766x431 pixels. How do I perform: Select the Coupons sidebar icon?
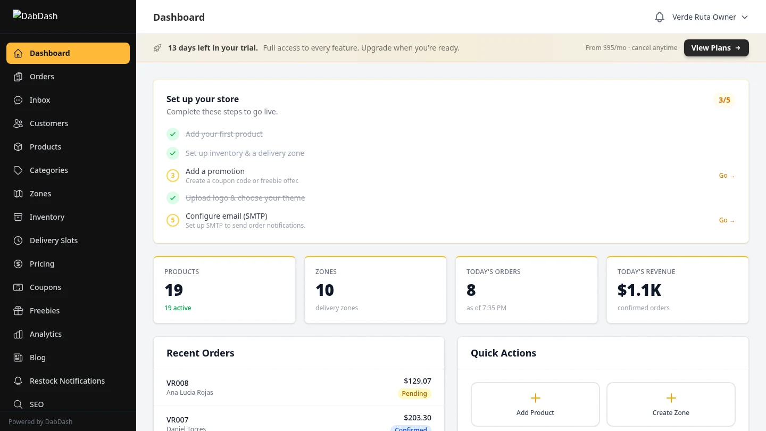pyautogui.click(x=18, y=287)
